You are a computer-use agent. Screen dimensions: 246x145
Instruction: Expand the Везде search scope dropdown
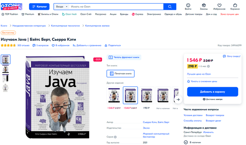[61, 7]
